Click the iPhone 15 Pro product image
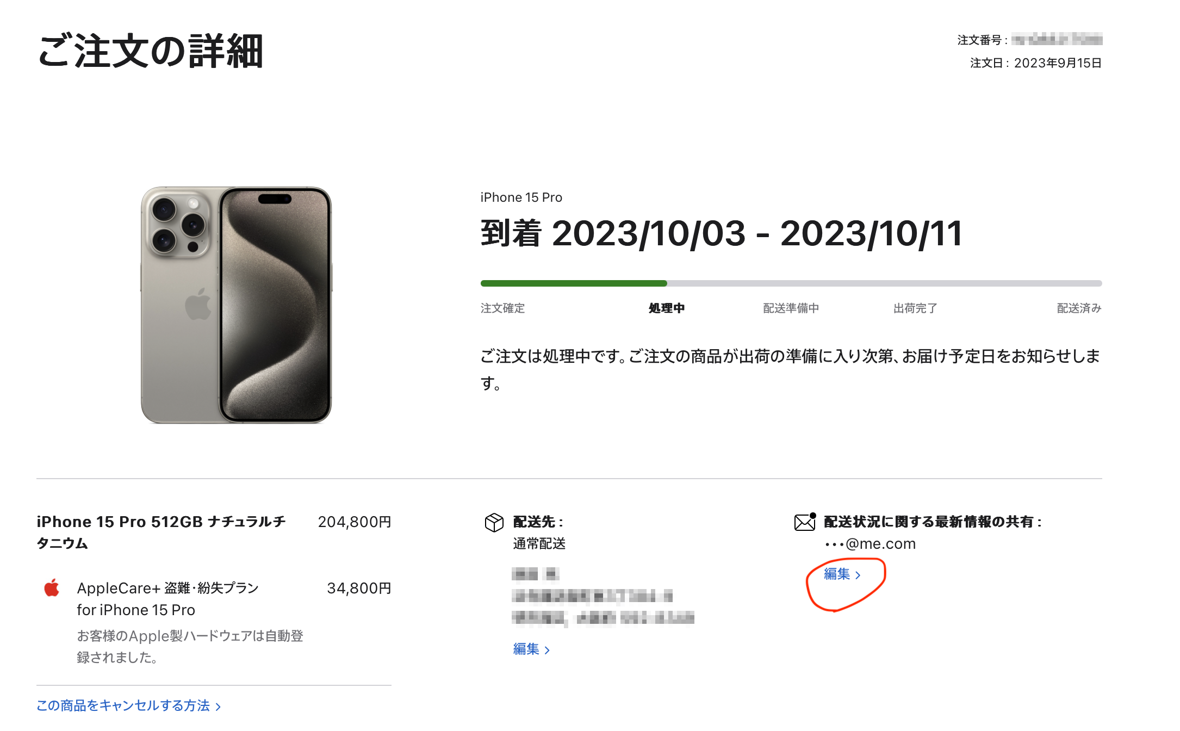The image size is (1180, 731). click(x=236, y=305)
